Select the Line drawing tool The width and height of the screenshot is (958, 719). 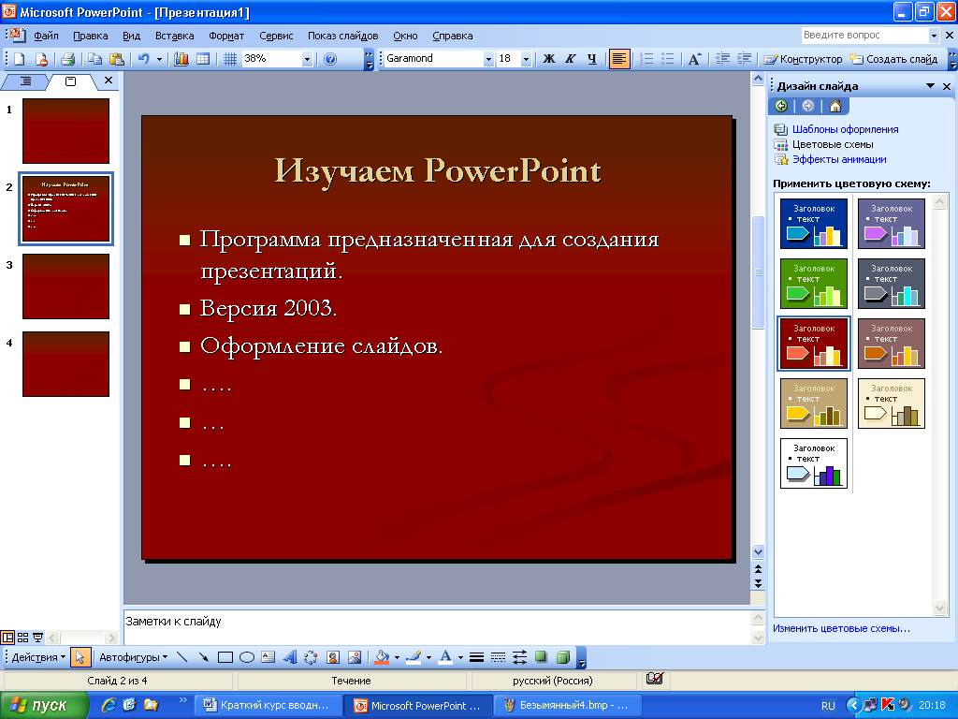[x=182, y=657]
